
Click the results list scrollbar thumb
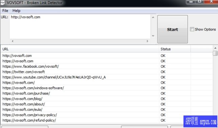(x=215, y=53)
